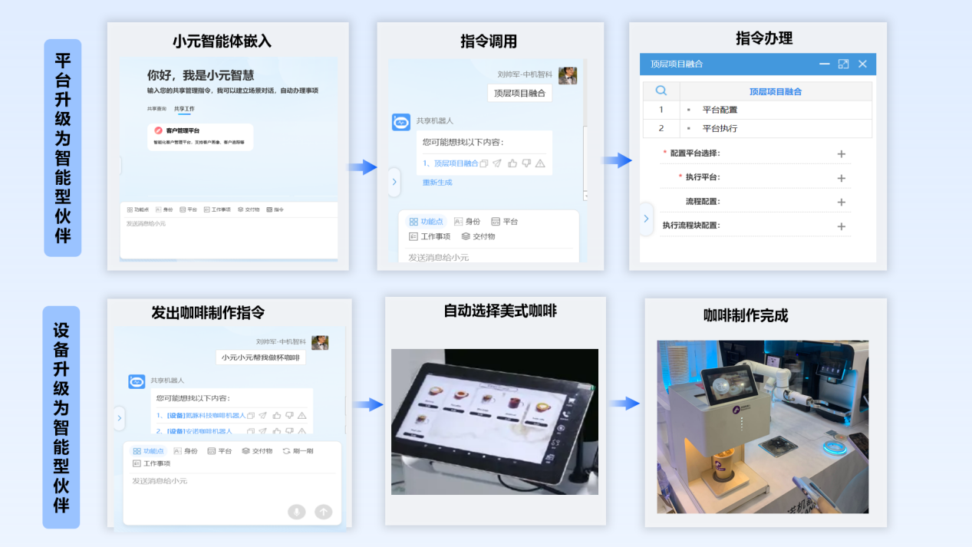972x547 pixels.
Task: Expand the 配置平台选择 field with plus
Action: click(841, 154)
